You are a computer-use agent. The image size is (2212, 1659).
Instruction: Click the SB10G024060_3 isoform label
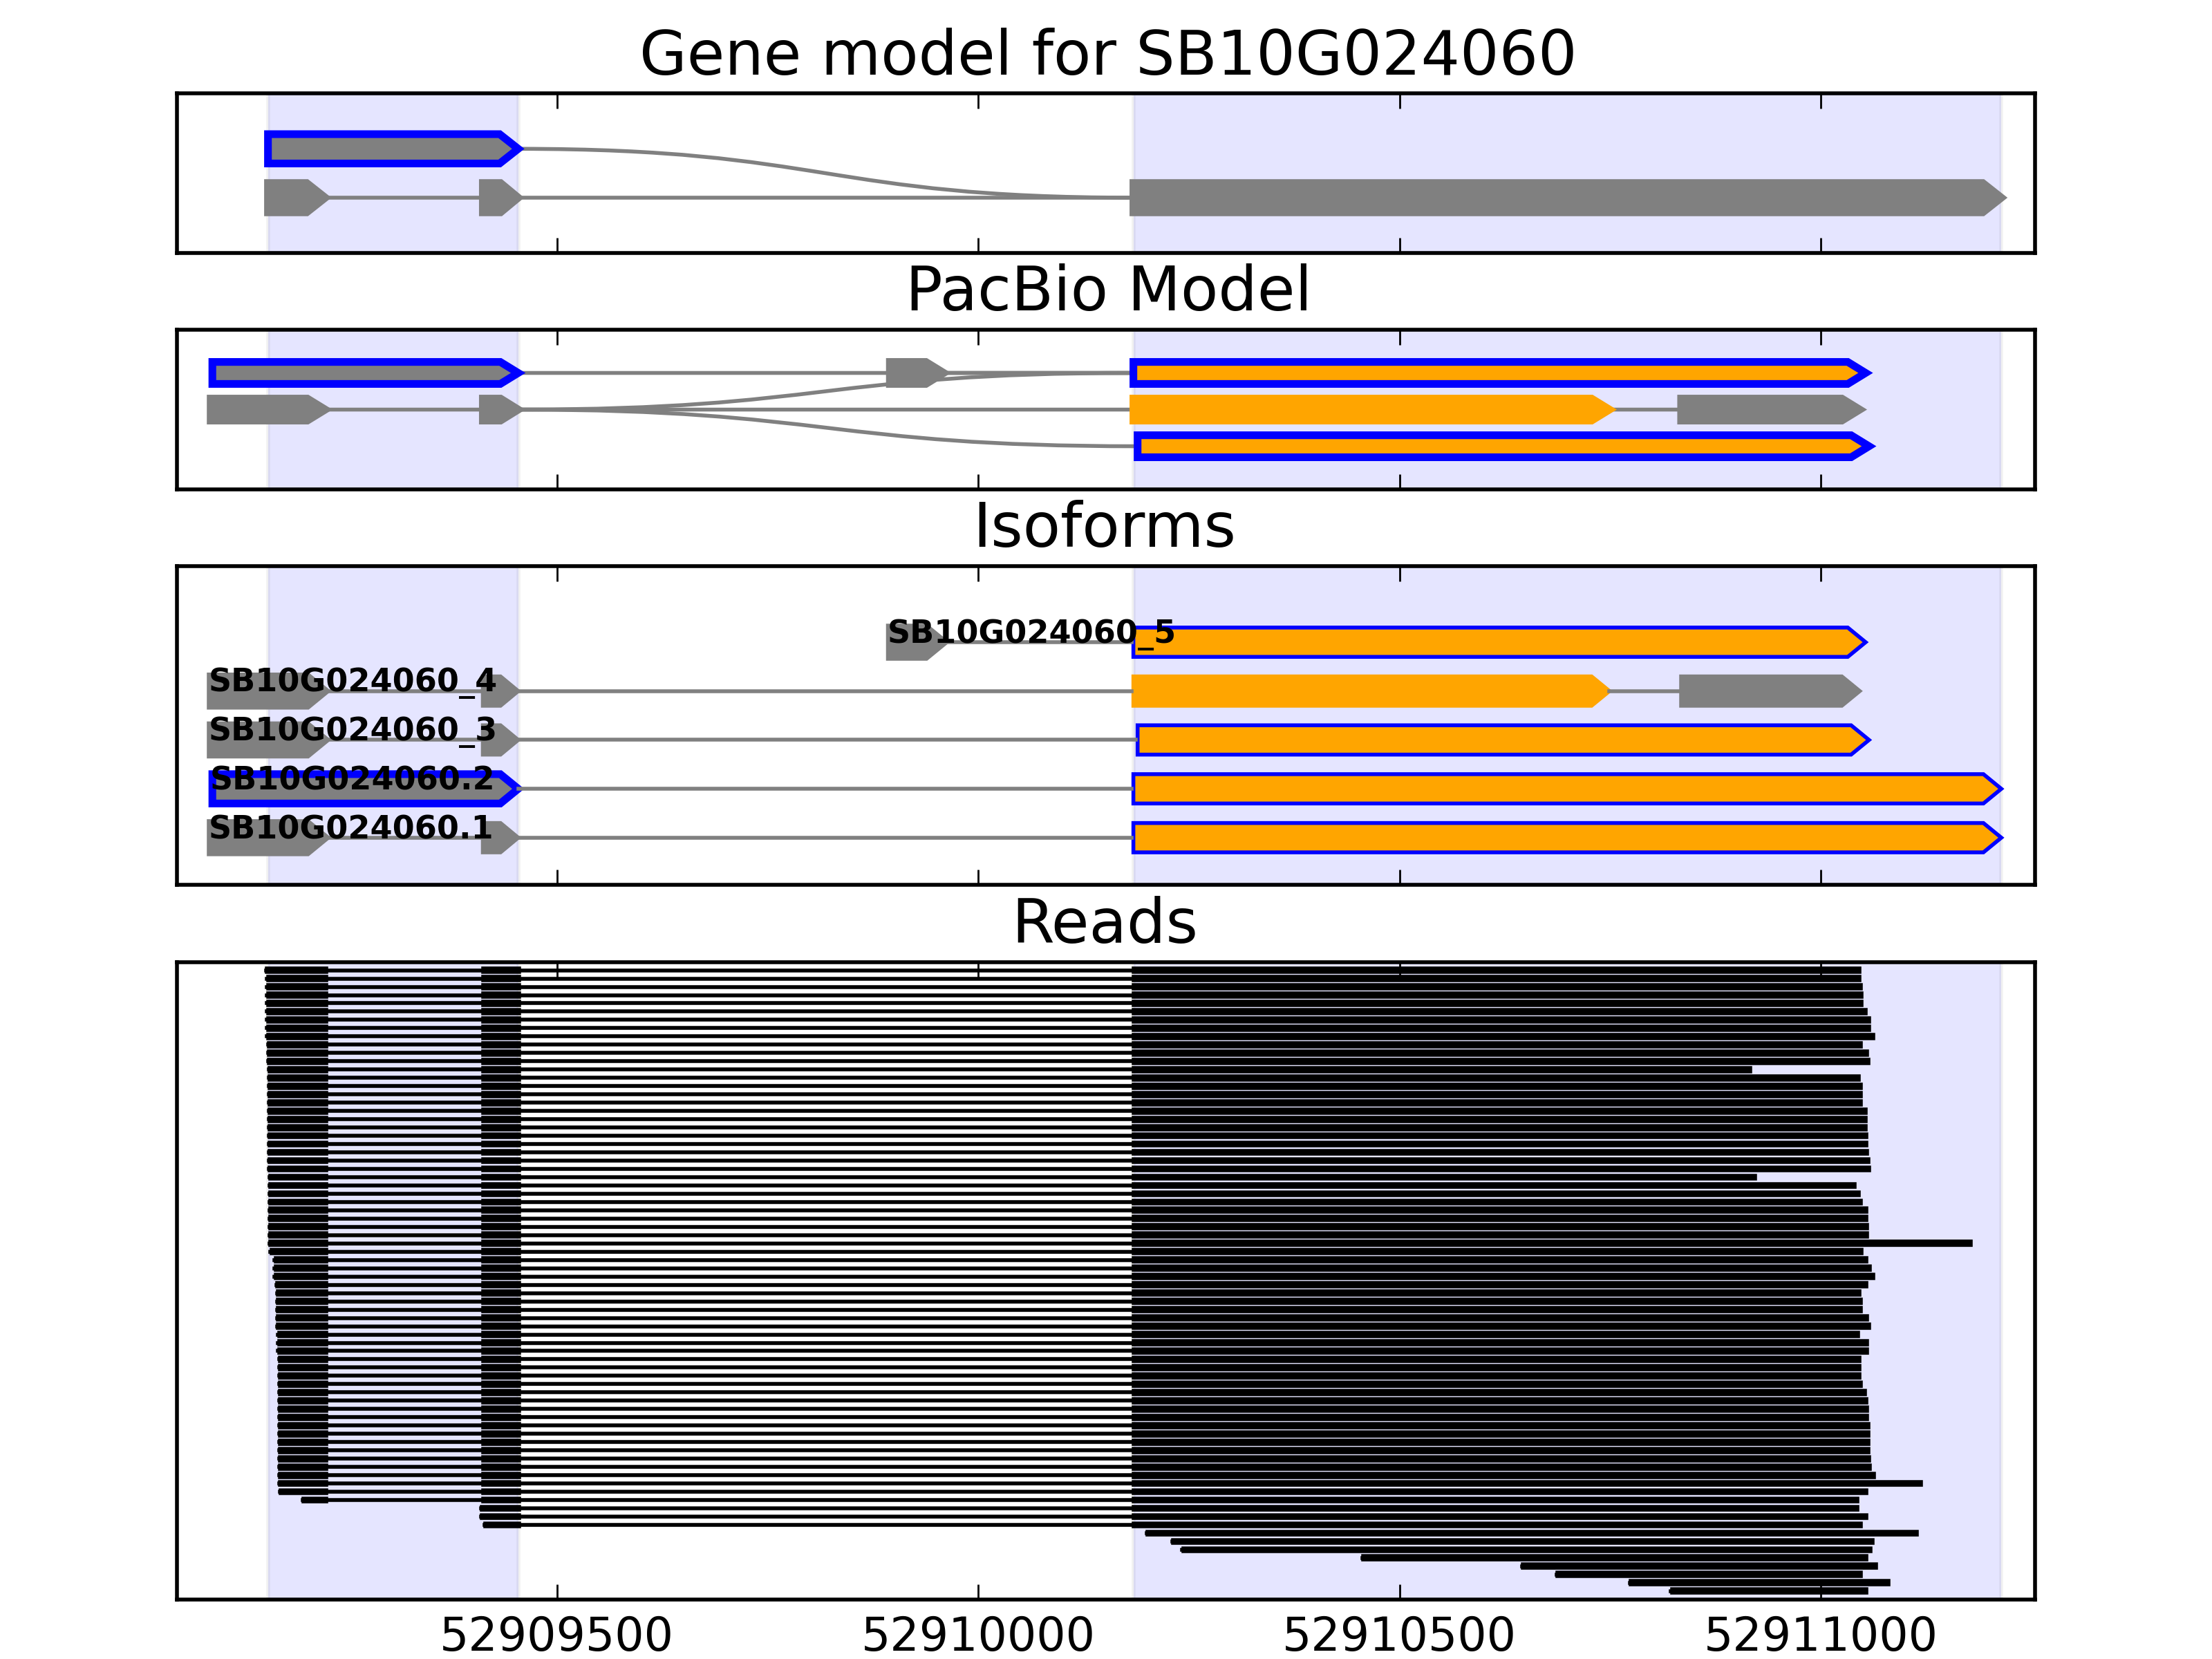pos(352,729)
